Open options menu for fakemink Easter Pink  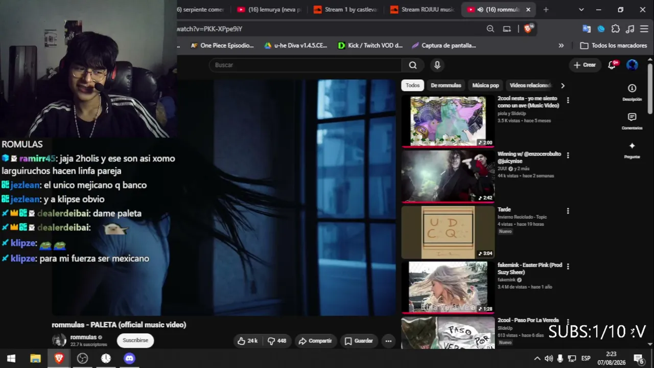click(x=568, y=266)
